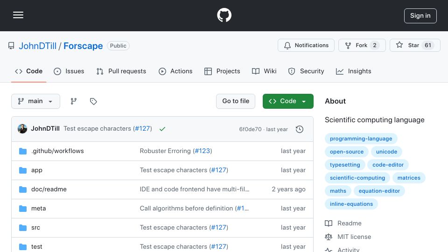This screenshot has width=448, height=252.
Task: Select the inline-equations topic tag
Action: click(351, 204)
